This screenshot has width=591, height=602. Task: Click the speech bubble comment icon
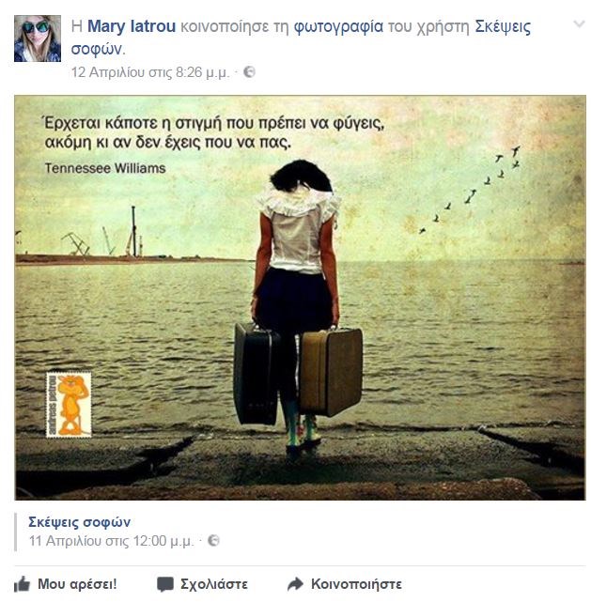[165, 585]
